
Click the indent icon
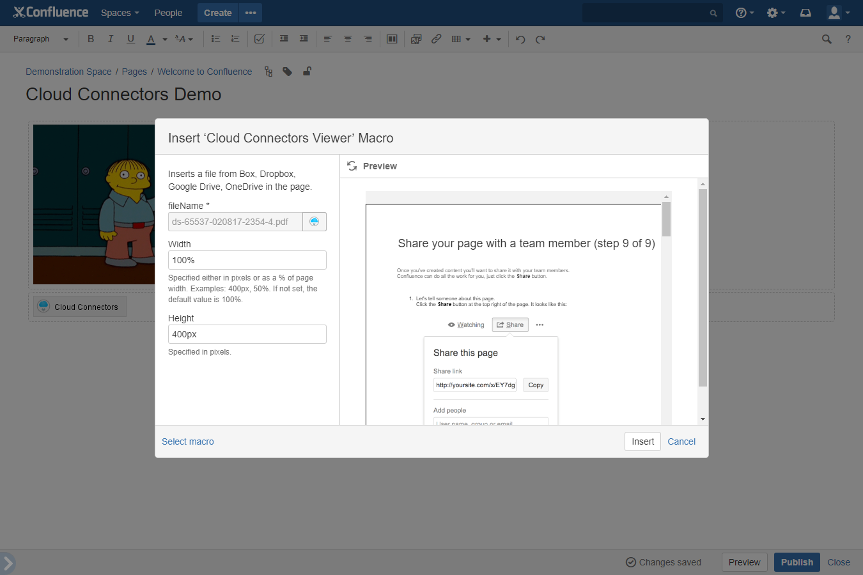point(304,39)
